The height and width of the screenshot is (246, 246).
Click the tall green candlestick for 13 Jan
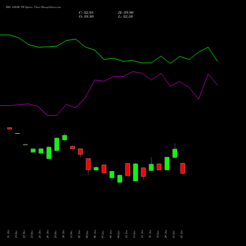tap(135, 172)
